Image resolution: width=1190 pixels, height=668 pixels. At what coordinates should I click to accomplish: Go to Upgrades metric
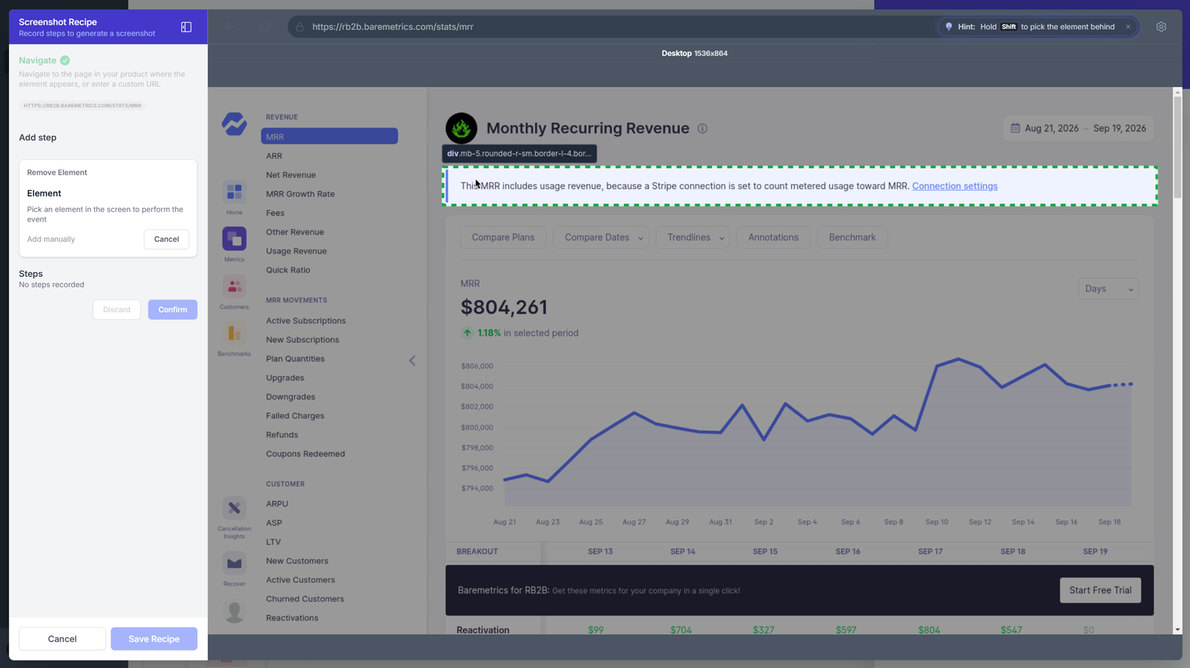pos(285,377)
